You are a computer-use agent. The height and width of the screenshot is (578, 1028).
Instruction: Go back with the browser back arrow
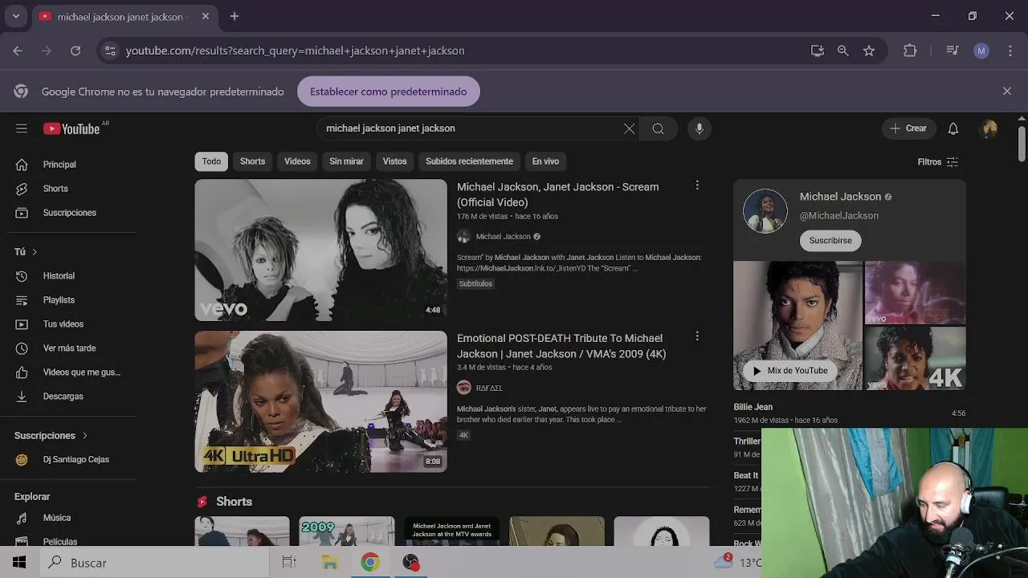coord(18,51)
